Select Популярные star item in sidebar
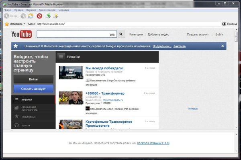 tap(33, 117)
